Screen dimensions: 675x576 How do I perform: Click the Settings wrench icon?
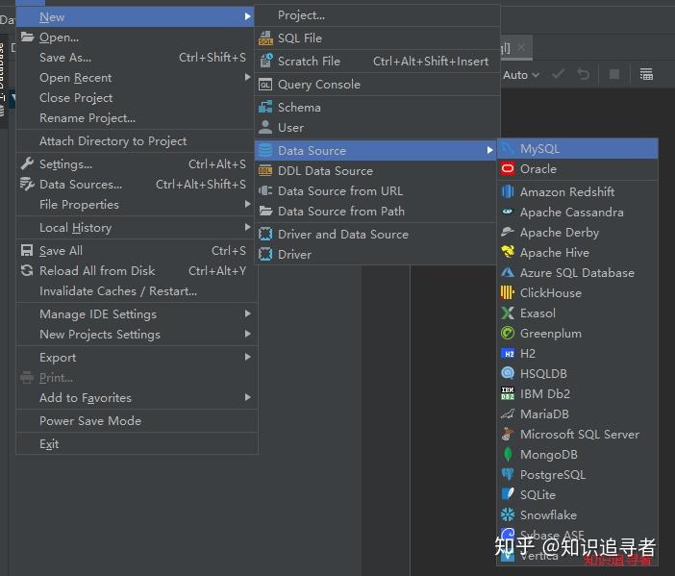pos(27,164)
